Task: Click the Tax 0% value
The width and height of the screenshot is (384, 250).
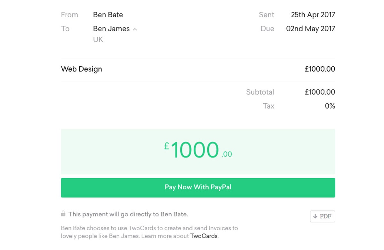Action: (330, 106)
